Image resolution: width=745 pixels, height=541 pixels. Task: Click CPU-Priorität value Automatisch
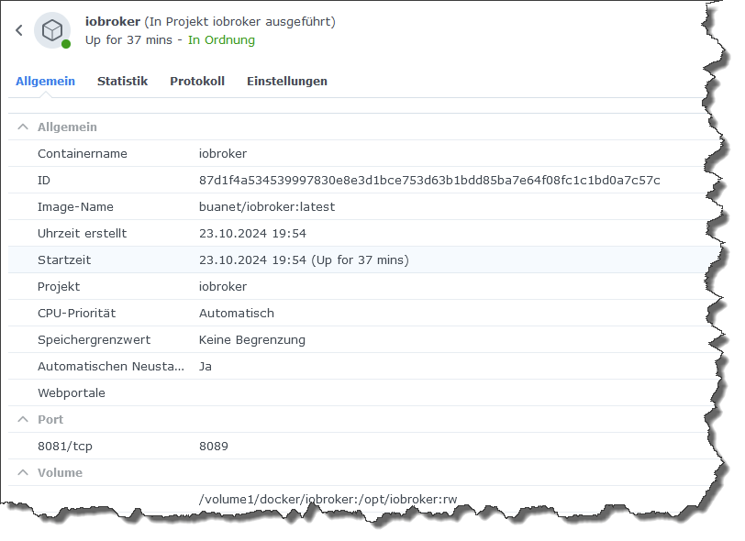tap(237, 314)
